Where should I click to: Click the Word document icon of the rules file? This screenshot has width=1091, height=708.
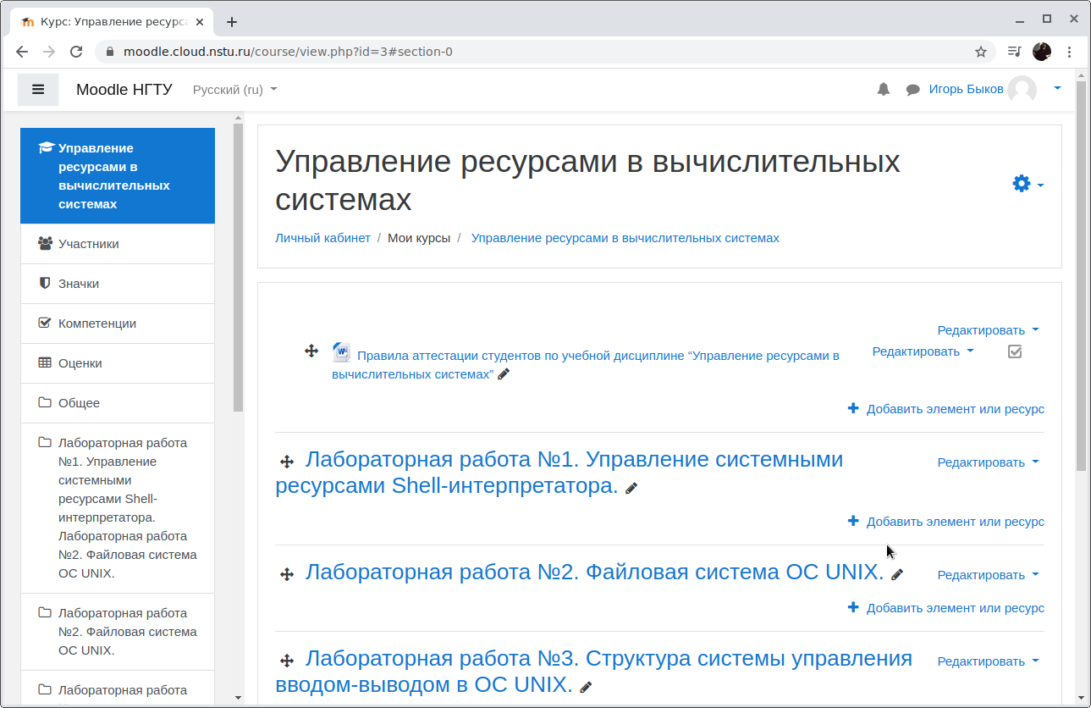pos(341,352)
